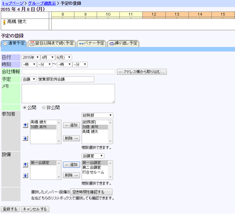Viewport: 235px width, 214px height.
Task: Select 第一会議室 in the available equipment list
Action: coord(95,163)
